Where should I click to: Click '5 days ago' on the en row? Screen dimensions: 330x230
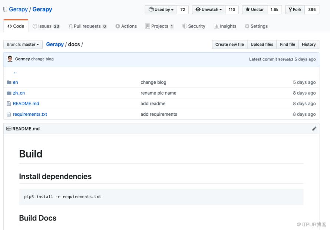click(x=304, y=82)
